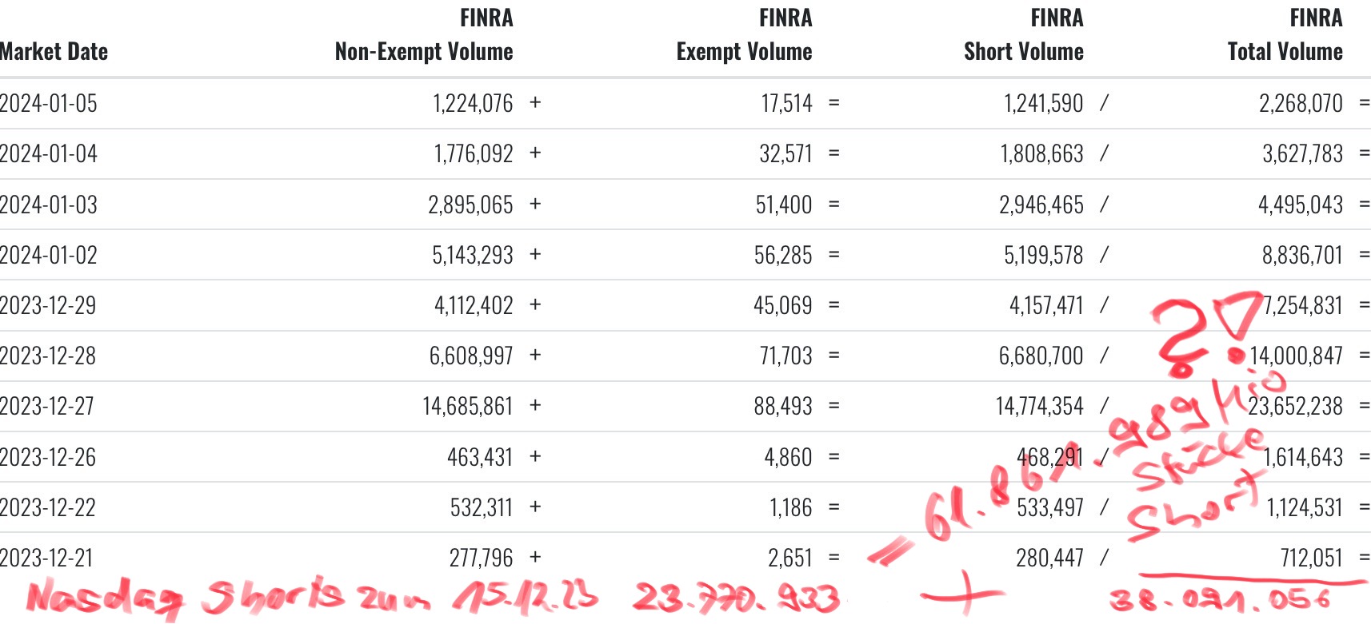Screen dimensions: 1371x624
Task: Select short volume value 2,946,465
Action: (x=1041, y=205)
